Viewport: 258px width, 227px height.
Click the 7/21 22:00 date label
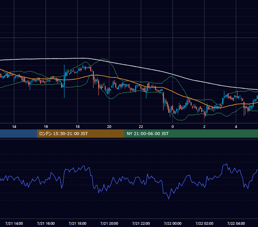[x=141, y=223]
